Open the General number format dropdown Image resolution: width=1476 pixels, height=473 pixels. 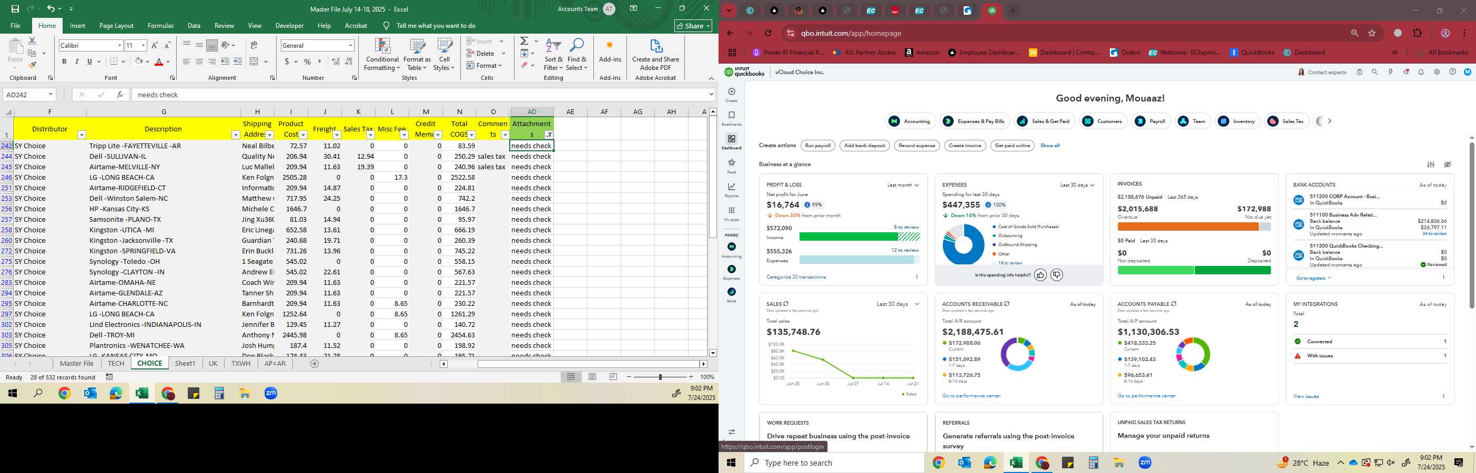pos(350,45)
